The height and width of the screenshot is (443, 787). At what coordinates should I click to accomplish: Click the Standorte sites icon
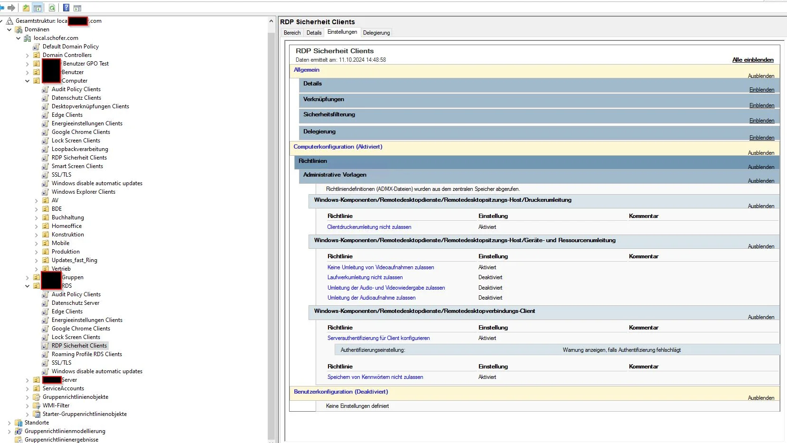[19, 423]
